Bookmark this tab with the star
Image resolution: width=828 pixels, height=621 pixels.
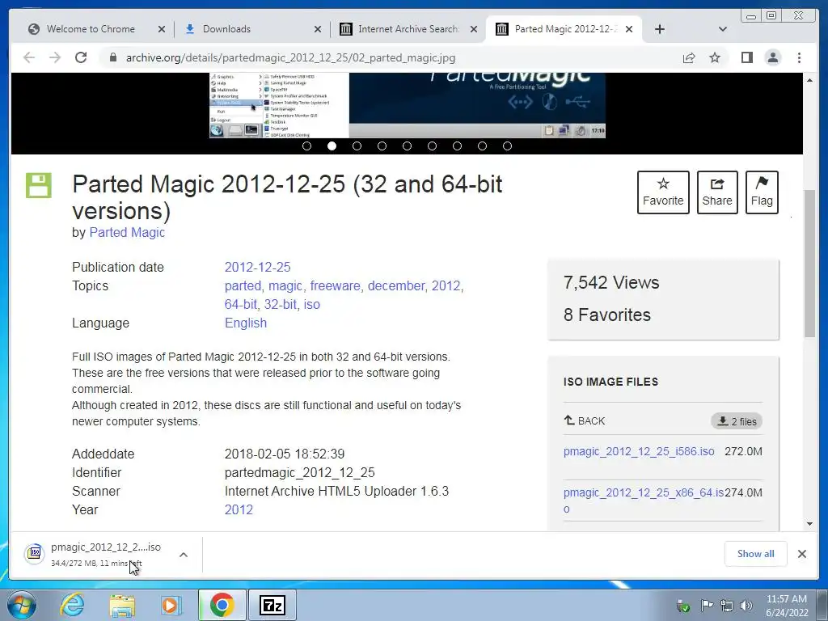715,57
